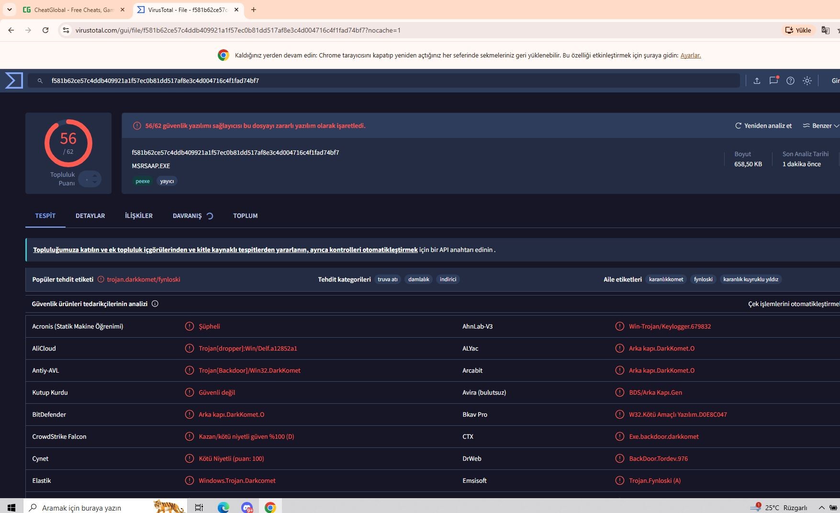840x513 pixels.
Task: Click the address bar URL
Action: pyautogui.click(x=238, y=30)
